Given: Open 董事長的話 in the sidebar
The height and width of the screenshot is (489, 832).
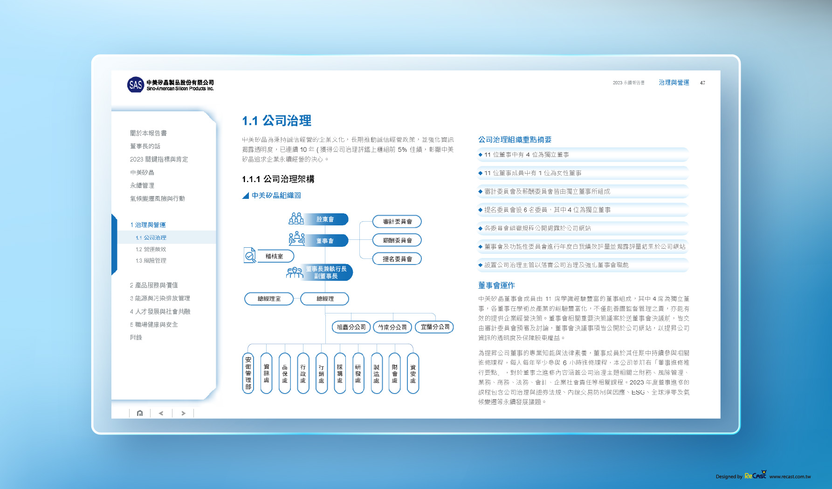Looking at the screenshot, I should (145, 146).
